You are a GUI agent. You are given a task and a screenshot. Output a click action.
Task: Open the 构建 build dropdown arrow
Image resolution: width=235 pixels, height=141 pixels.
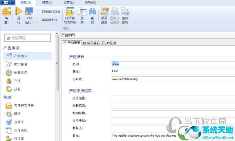pos(9,22)
